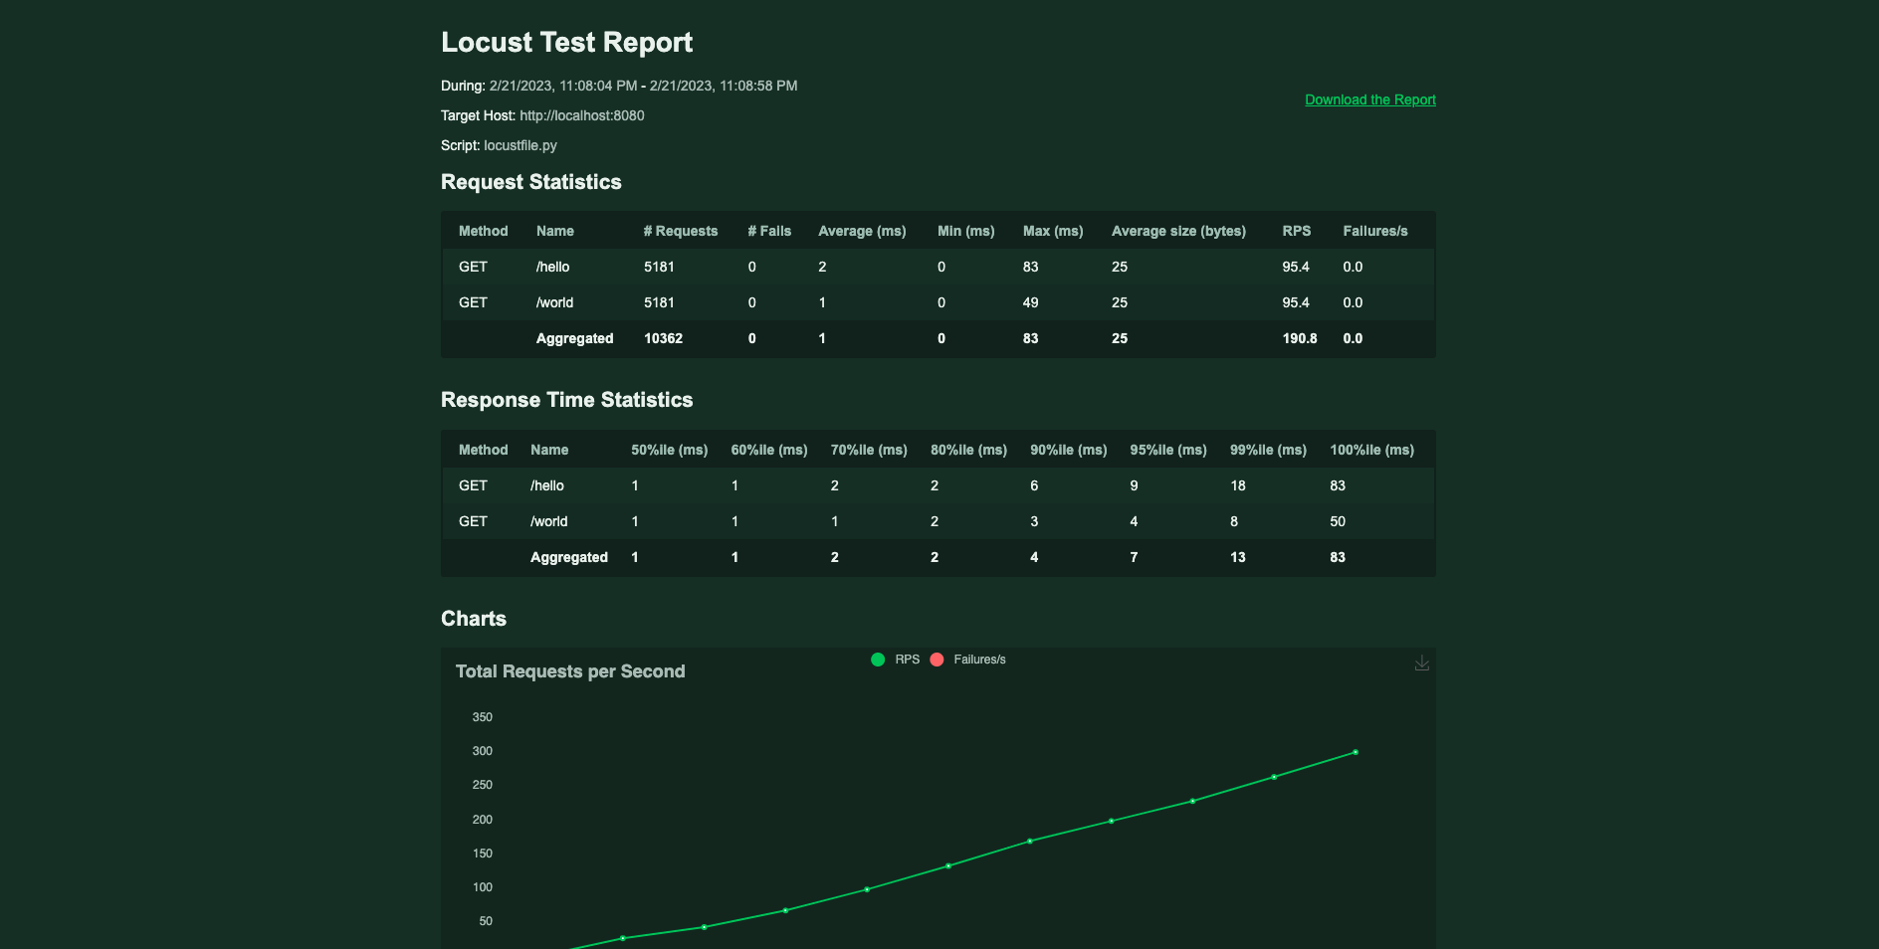
Task: Click the last data point on RPS line
Action: pyautogui.click(x=1356, y=752)
